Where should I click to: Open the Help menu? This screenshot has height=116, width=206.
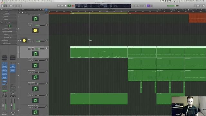(x=51, y=1)
